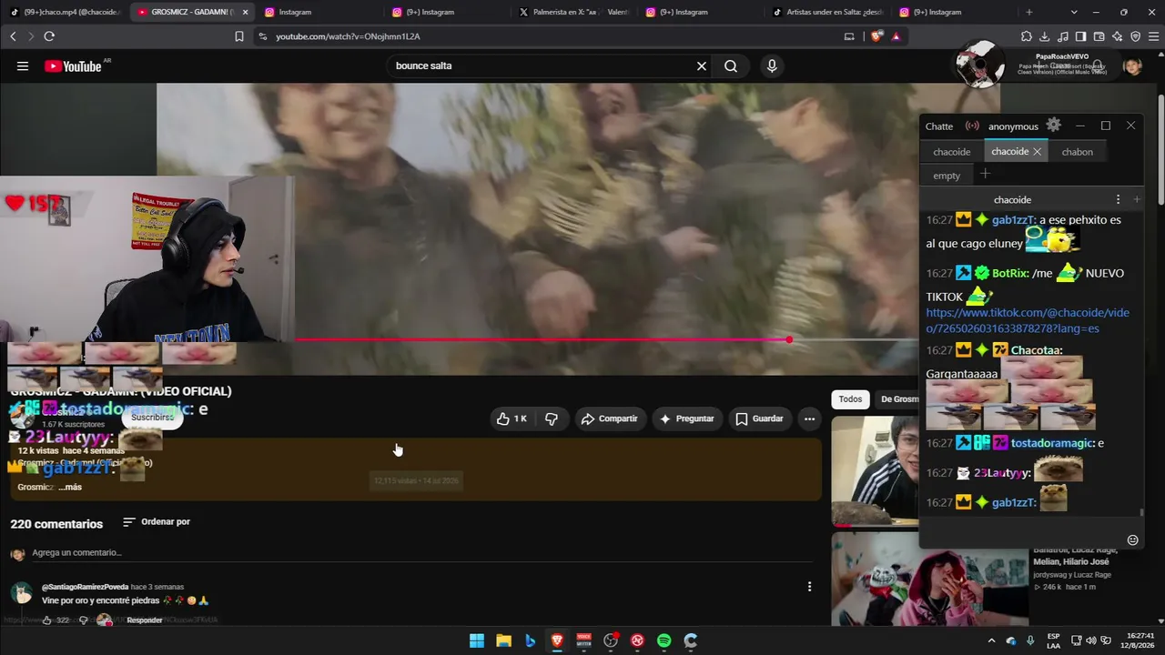Close the GROSMICZ - GADAMN browser tab
The height and width of the screenshot is (655, 1165).
pyautogui.click(x=245, y=12)
